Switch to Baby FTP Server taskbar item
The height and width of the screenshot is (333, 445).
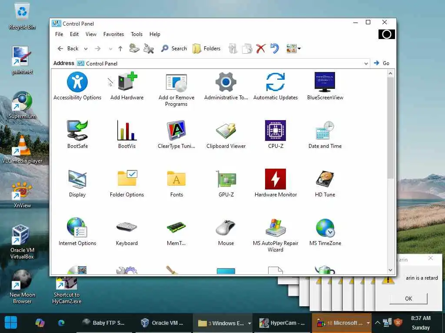[104, 323]
